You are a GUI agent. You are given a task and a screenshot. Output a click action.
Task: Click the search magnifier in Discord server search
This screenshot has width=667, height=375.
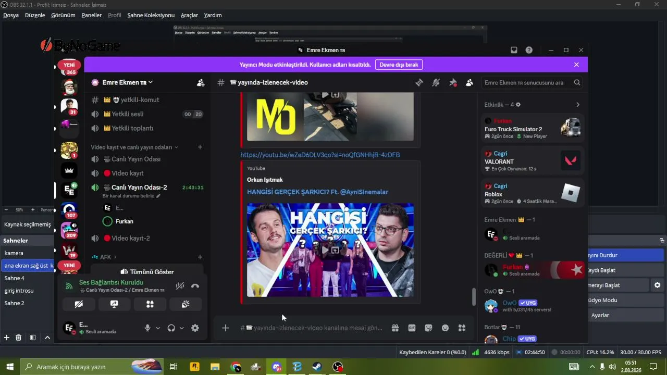[577, 82]
